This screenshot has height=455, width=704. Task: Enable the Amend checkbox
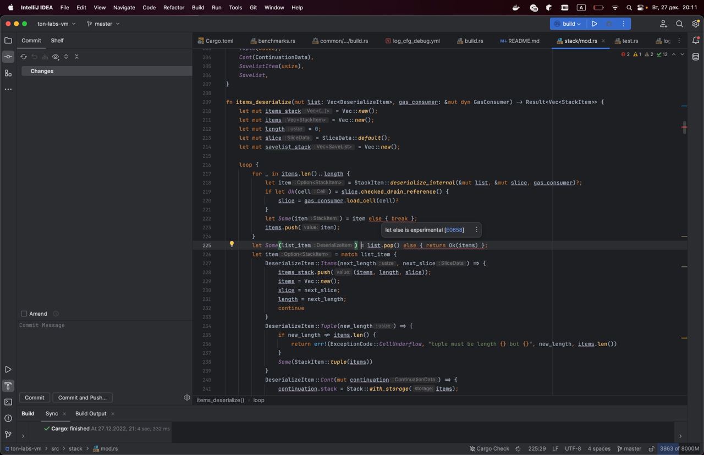pos(24,314)
